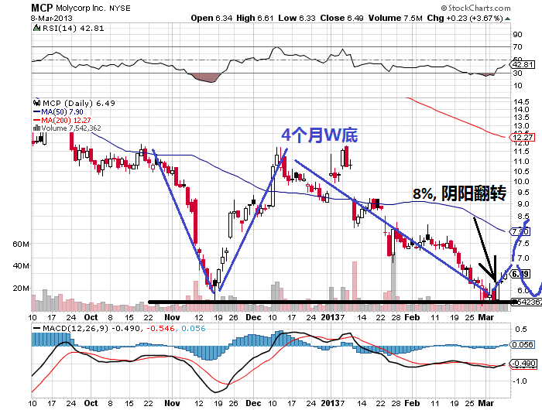Click the green up-triangle change indicator

coord(507,19)
